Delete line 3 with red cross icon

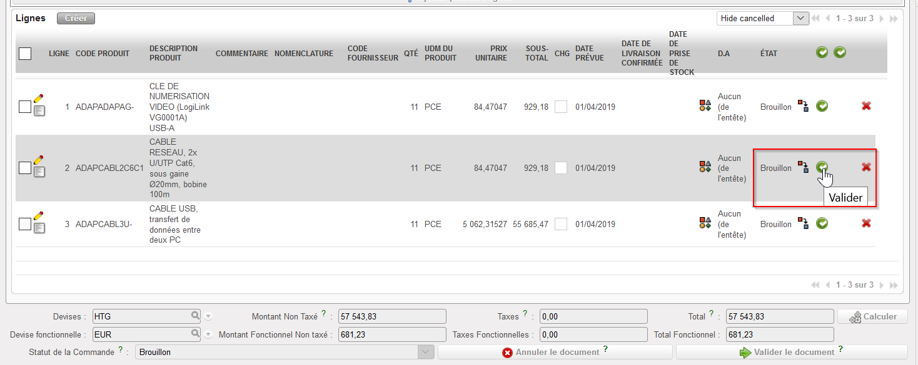click(866, 223)
